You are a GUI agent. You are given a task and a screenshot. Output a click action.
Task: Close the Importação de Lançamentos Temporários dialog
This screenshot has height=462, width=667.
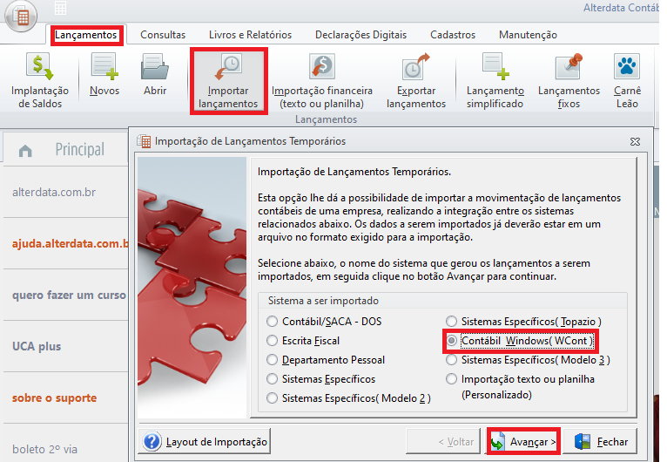click(x=635, y=141)
